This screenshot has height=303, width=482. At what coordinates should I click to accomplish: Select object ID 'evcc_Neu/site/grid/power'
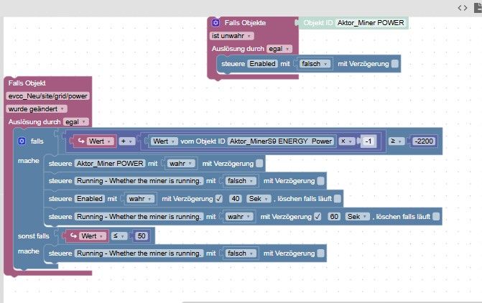(x=47, y=96)
